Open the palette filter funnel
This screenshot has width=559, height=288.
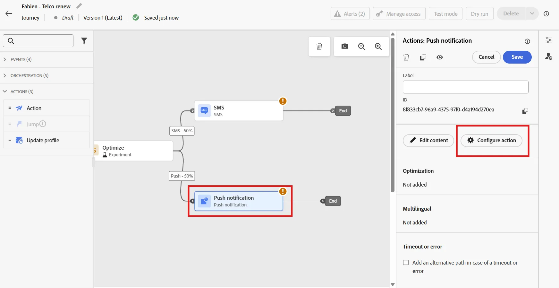click(x=84, y=41)
